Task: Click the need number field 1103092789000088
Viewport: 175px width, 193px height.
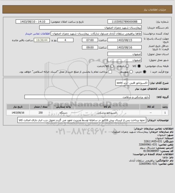Action: pos(125,21)
